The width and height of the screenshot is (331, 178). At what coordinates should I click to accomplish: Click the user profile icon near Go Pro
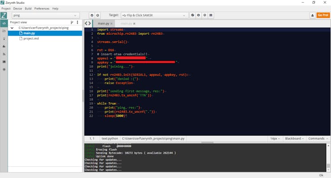[312, 15]
